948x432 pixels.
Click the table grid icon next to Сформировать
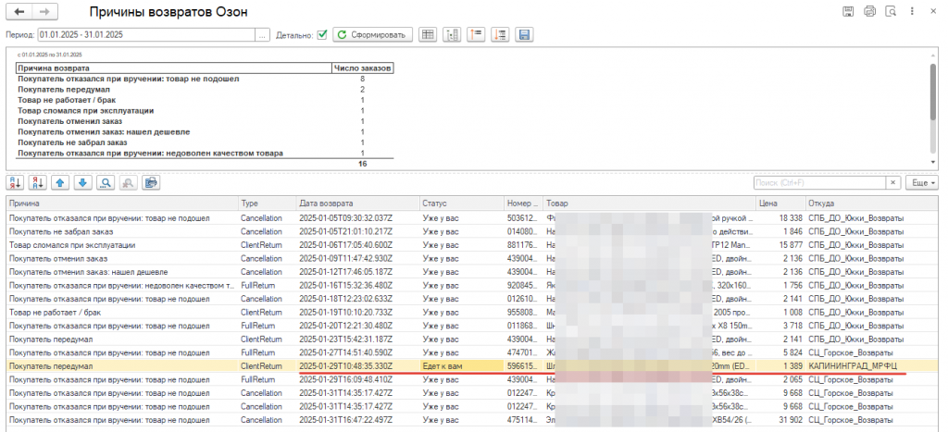pyautogui.click(x=428, y=35)
